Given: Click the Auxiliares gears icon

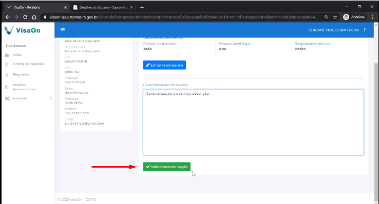Looking at the screenshot, I should [7, 98].
